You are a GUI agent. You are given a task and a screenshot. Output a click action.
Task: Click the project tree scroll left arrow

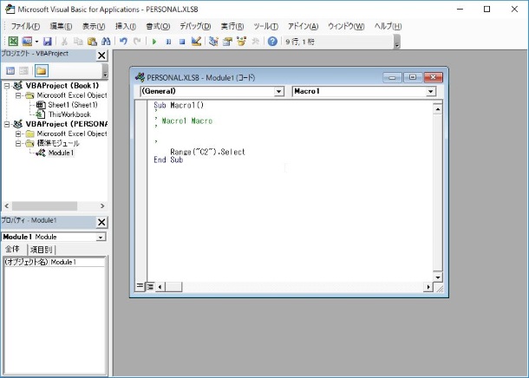click(x=7, y=205)
